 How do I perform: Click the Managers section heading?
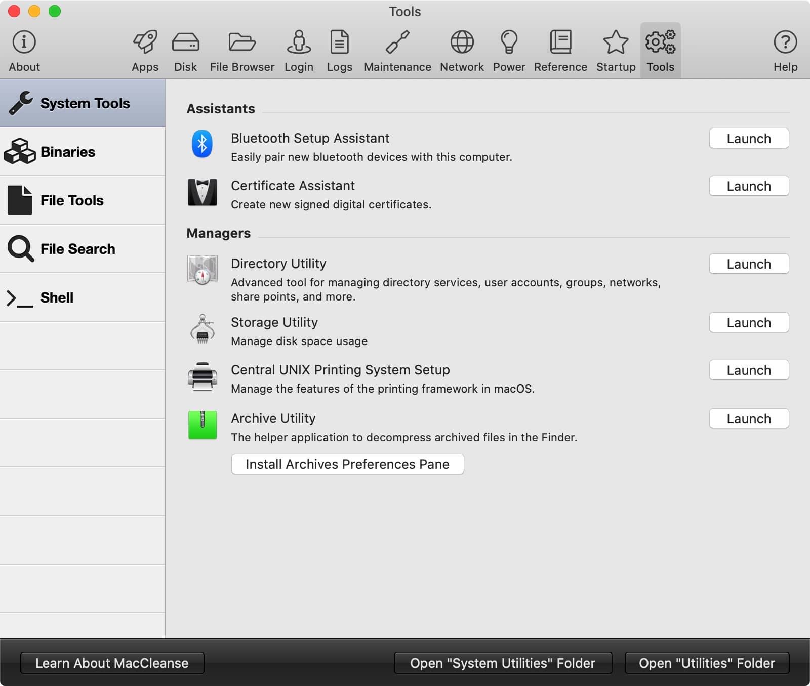(x=219, y=233)
